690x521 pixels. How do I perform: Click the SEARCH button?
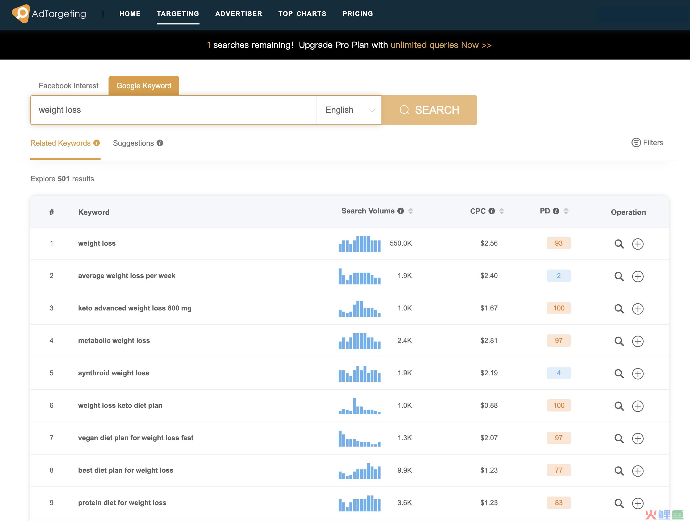(x=429, y=110)
